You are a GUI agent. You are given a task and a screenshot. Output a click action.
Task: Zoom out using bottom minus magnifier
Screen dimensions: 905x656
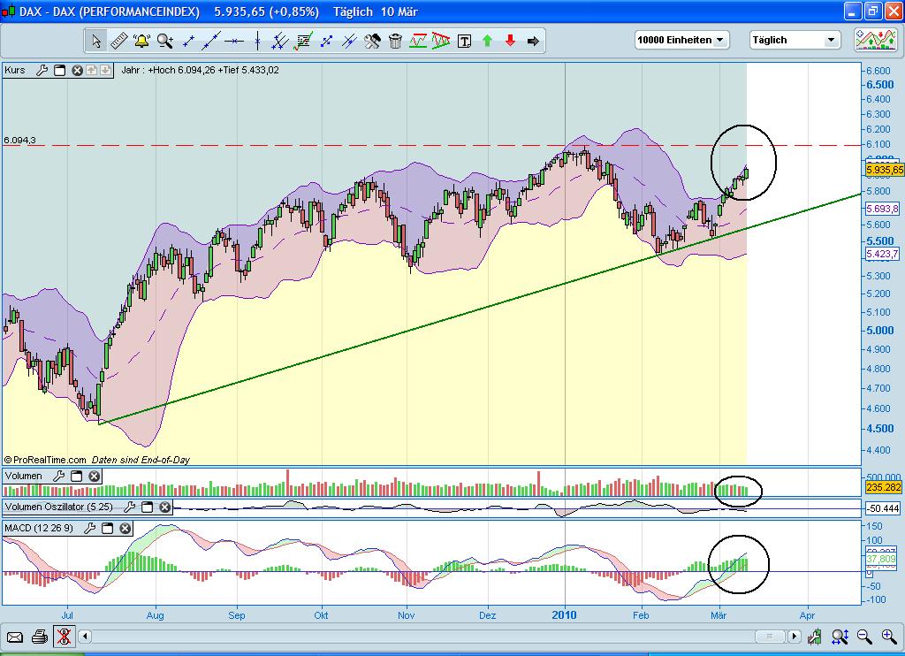coord(864,637)
